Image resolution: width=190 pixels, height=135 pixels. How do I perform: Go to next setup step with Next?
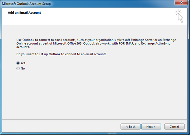151,126
